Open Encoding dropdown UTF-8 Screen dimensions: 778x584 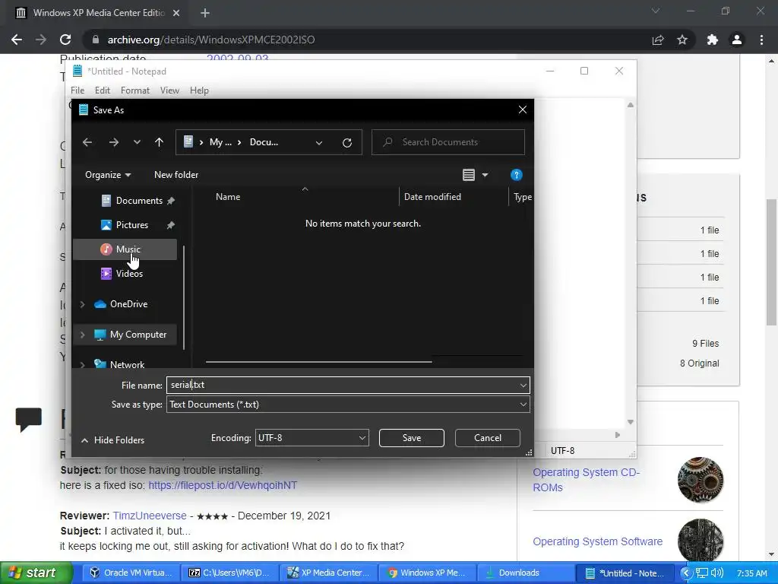312,437
